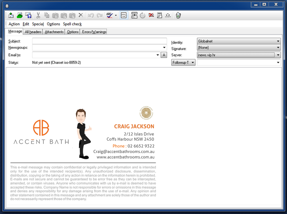Viewport: 287px width, 214px height.
Task: Click the delete X icon
Action: pyautogui.click(x=81, y=15)
